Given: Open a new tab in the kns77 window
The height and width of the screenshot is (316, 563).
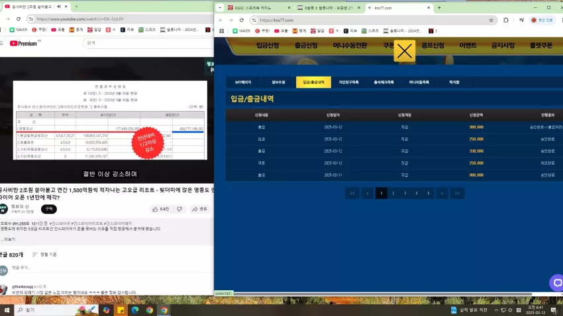Looking at the screenshot, I should [x=439, y=7].
